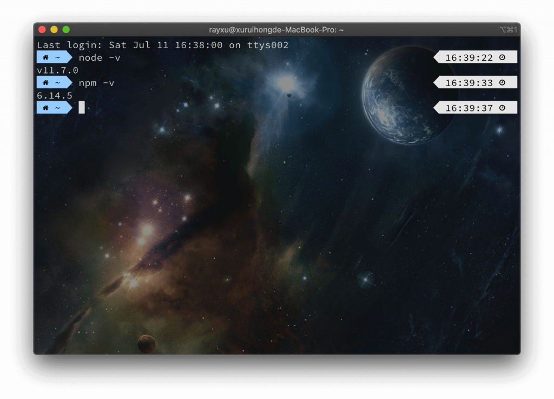Click the Last login line text
This screenshot has height=399, width=554.
[x=162, y=45]
